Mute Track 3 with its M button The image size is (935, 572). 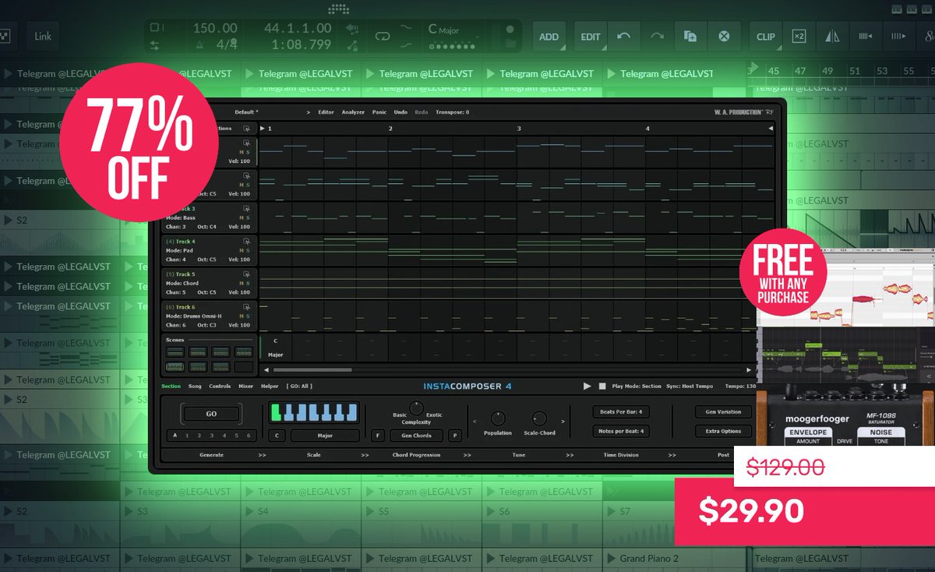point(241,217)
